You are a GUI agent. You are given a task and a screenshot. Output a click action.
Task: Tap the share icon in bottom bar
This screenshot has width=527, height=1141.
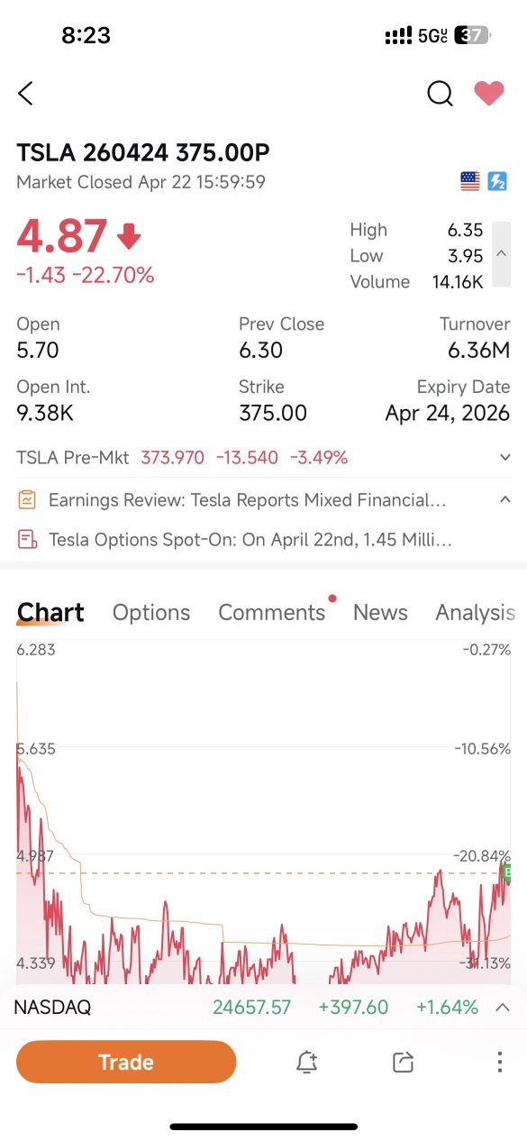coord(403,1063)
